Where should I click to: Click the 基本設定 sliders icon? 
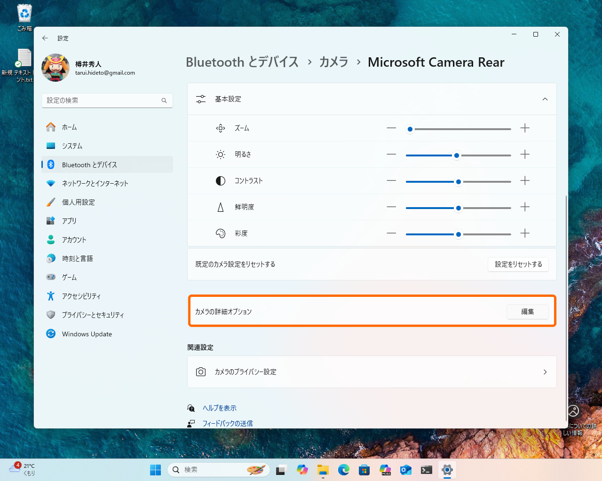tap(201, 99)
